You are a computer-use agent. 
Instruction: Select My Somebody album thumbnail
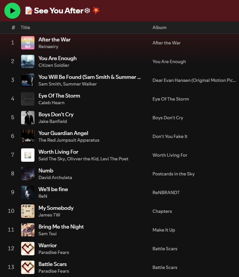pos(28,211)
